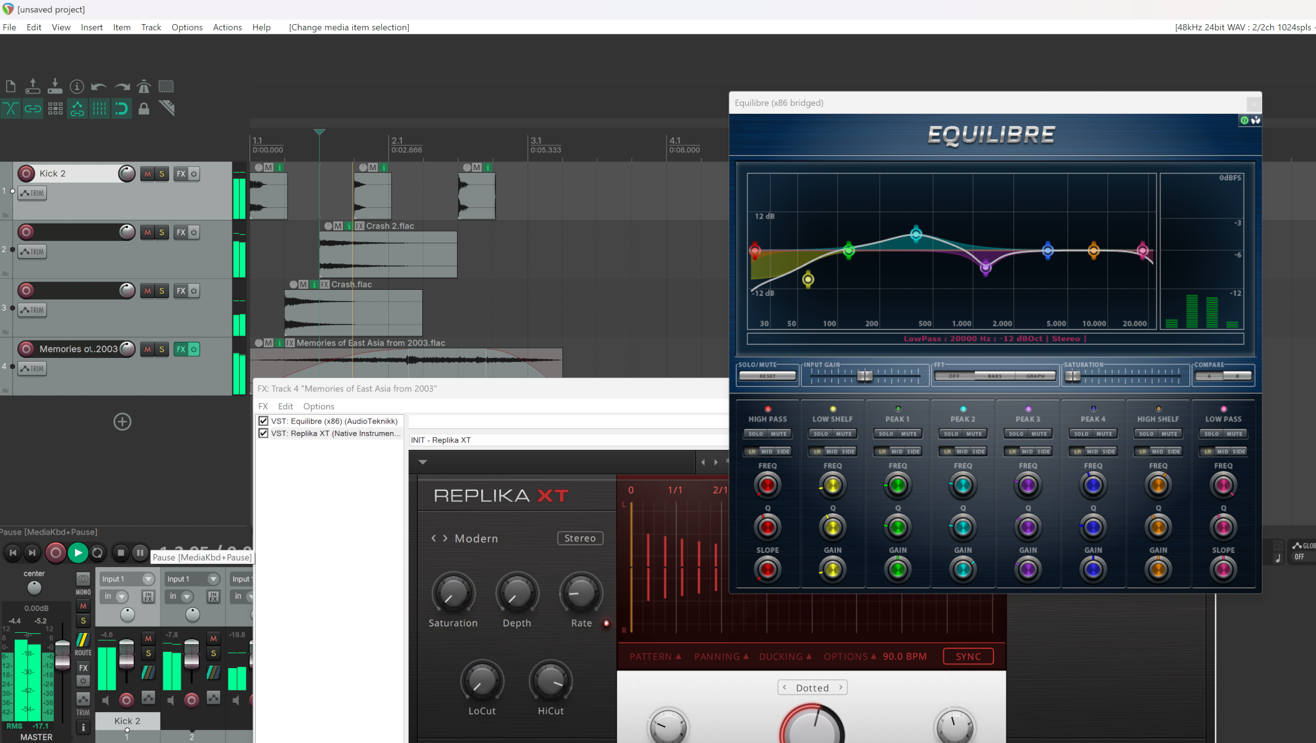Open the View menu
Image resolution: width=1316 pixels, height=743 pixels.
pos(61,27)
